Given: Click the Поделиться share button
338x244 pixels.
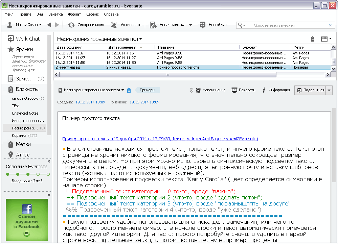Looking at the screenshot, I should (x=310, y=90).
